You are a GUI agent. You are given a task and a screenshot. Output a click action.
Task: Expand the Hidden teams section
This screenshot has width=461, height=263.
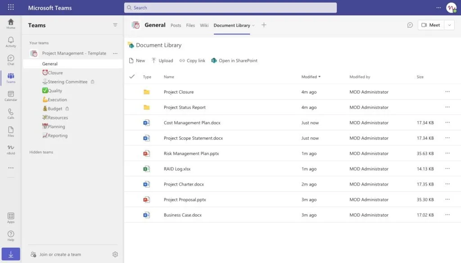[x=41, y=152]
